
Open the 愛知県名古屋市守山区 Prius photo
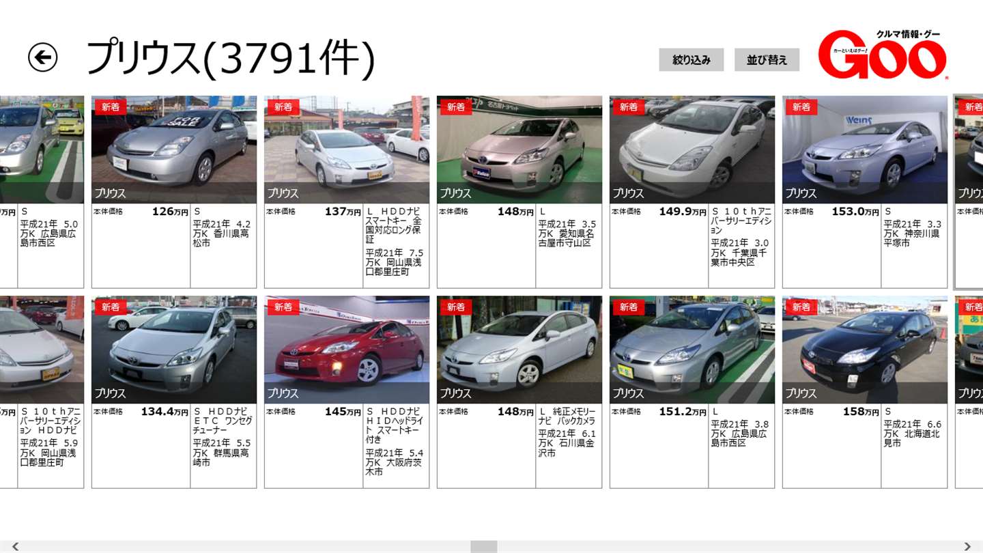tap(519, 150)
